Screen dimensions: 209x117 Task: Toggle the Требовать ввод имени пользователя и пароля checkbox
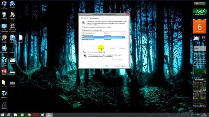(82, 27)
